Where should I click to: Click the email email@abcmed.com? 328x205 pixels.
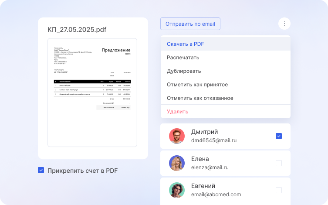[x=216, y=195]
